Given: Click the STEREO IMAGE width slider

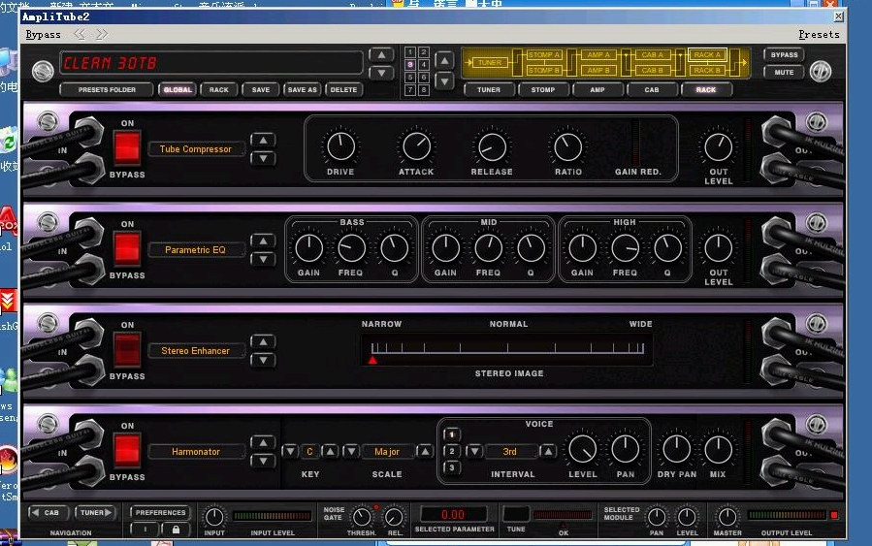Looking at the screenshot, I should coord(507,350).
